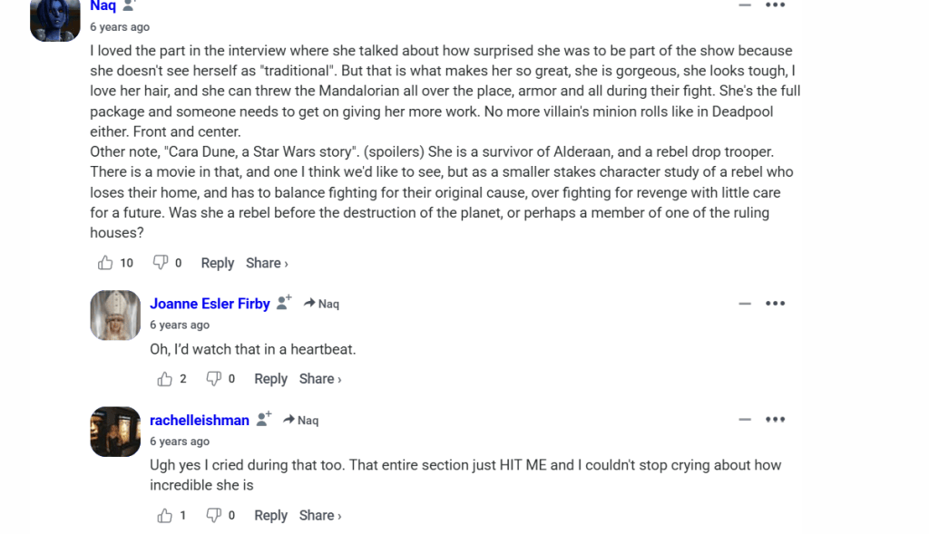Open three-dot menu on rachelleishman's reply
The width and height of the screenshot is (929, 534).
775,419
